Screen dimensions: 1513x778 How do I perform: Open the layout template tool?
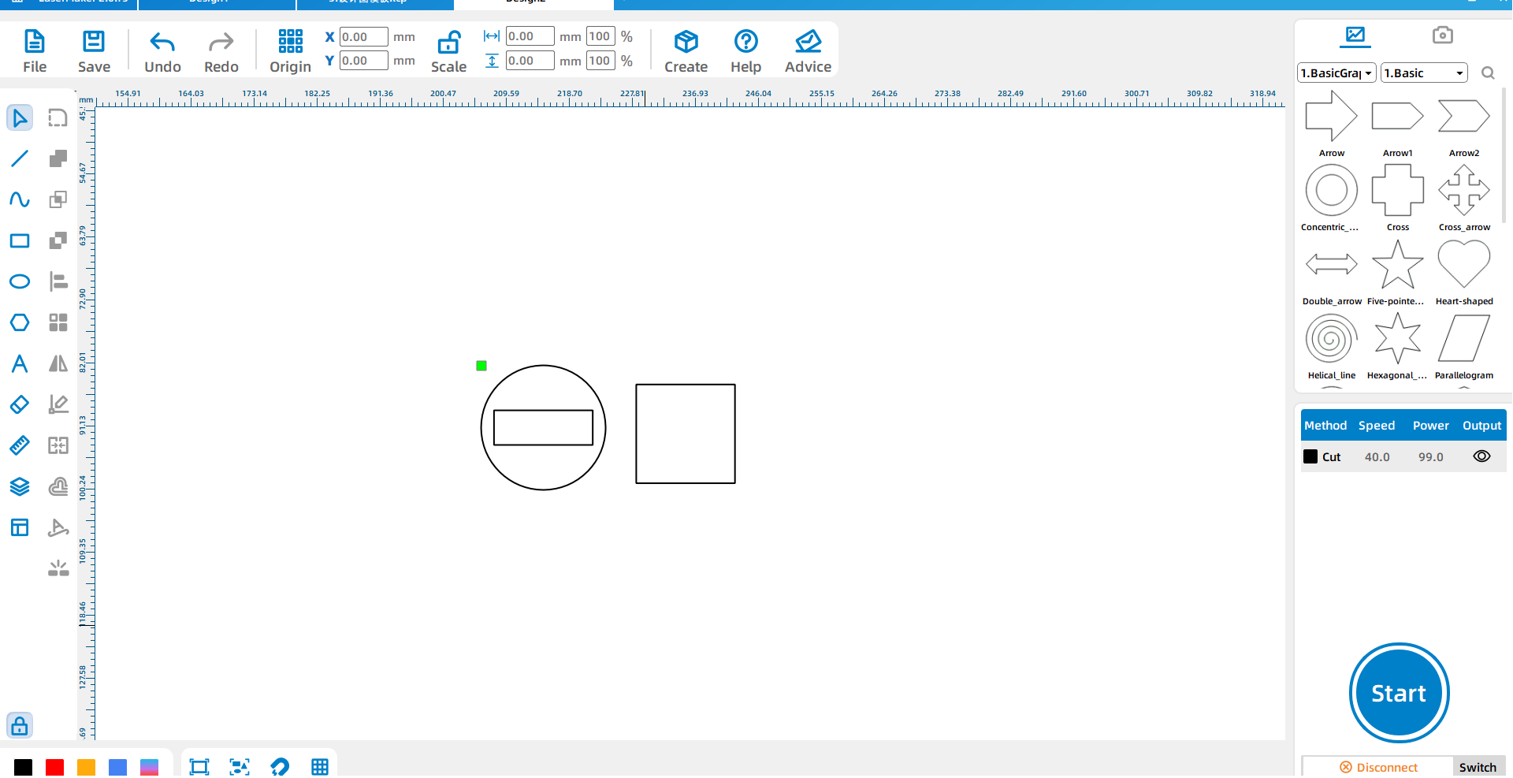pyautogui.click(x=20, y=527)
